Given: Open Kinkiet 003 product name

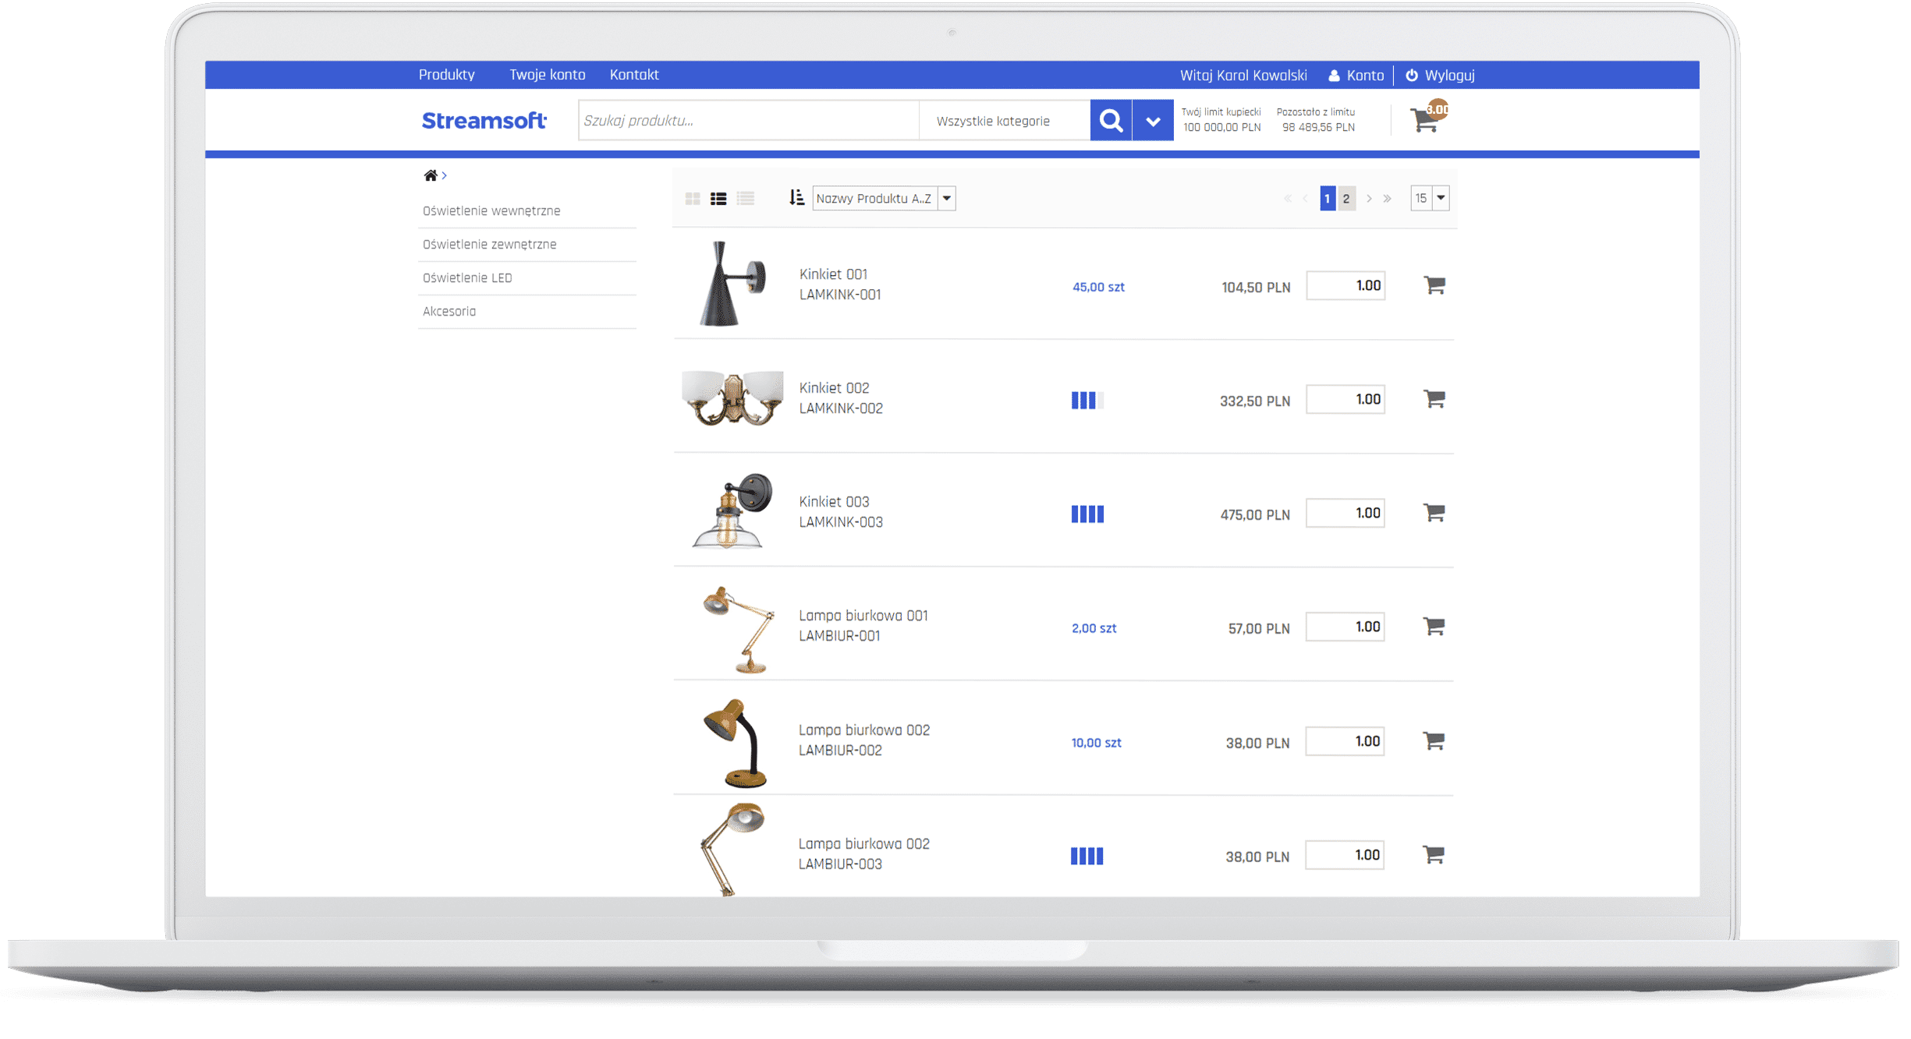Looking at the screenshot, I should 834,502.
